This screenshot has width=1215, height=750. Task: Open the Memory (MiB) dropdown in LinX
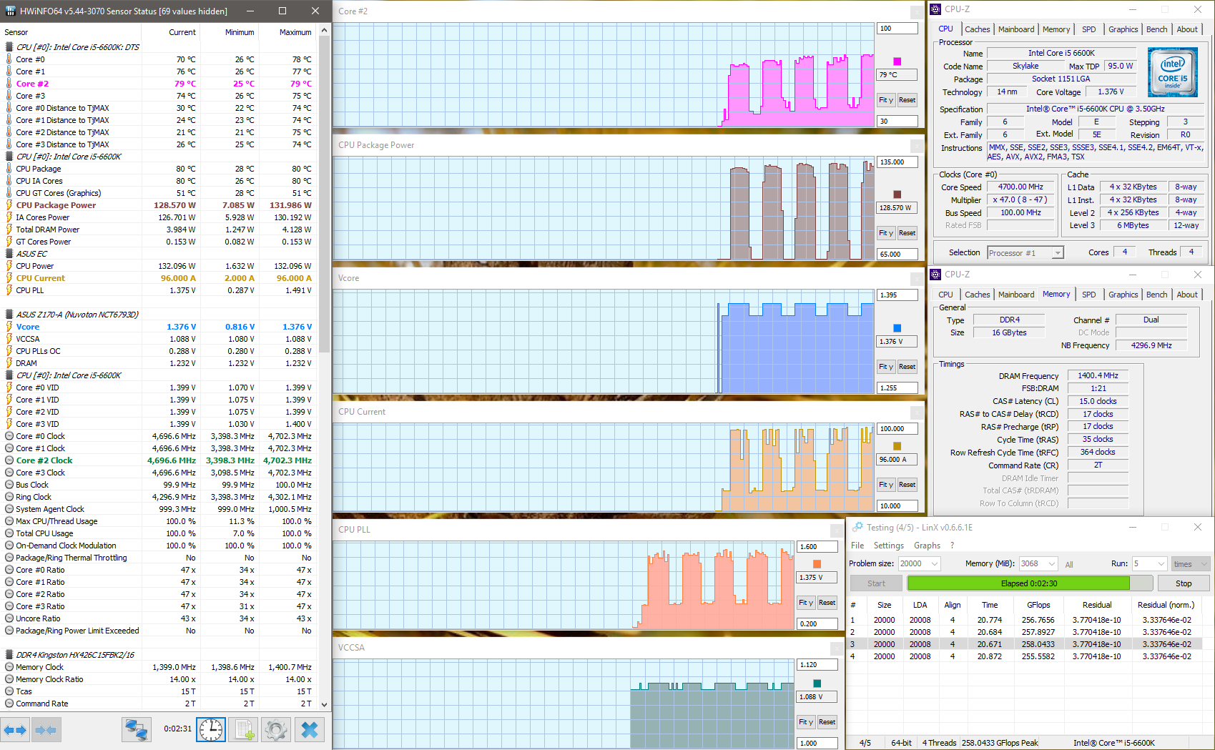[x=1051, y=563]
